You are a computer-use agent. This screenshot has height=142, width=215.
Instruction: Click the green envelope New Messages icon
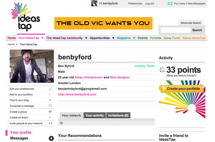(170, 3)
